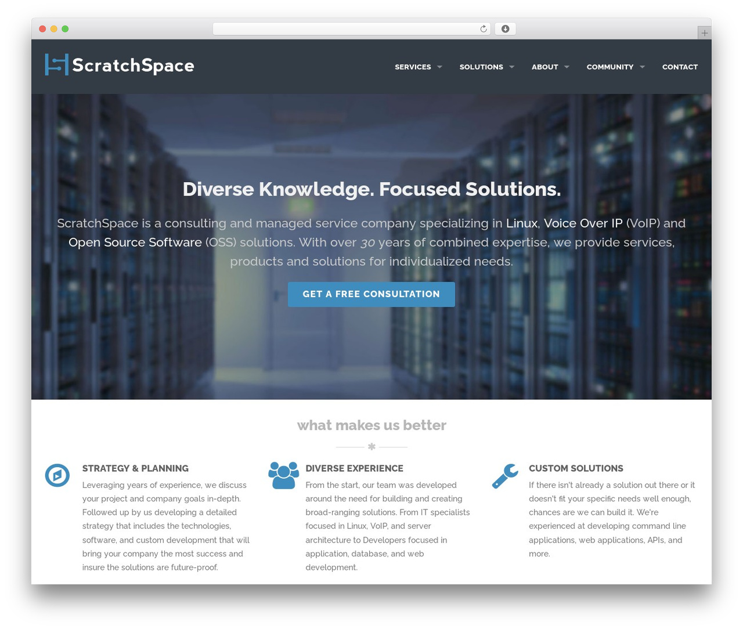Image resolution: width=743 pixels, height=629 pixels.
Task: Click the Strategy & Planning compass icon
Action: 57,475
